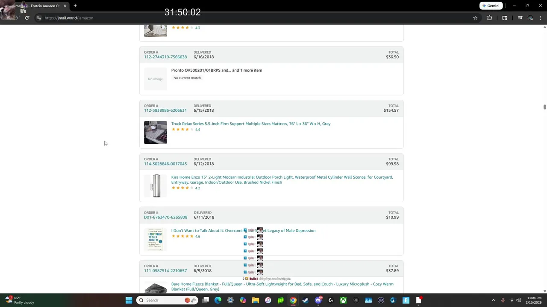Click the male depression book cover thumbnail

[x=156, y=239]
